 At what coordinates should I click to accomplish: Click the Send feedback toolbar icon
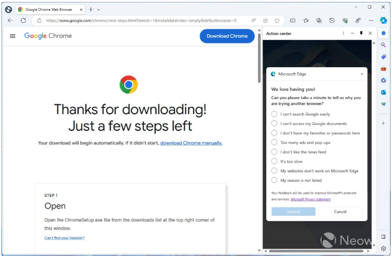(x=358, y=20)
